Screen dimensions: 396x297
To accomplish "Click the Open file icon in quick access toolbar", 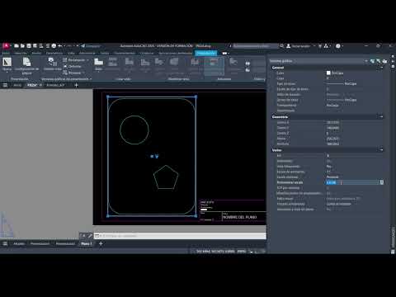I will [22, 46].
